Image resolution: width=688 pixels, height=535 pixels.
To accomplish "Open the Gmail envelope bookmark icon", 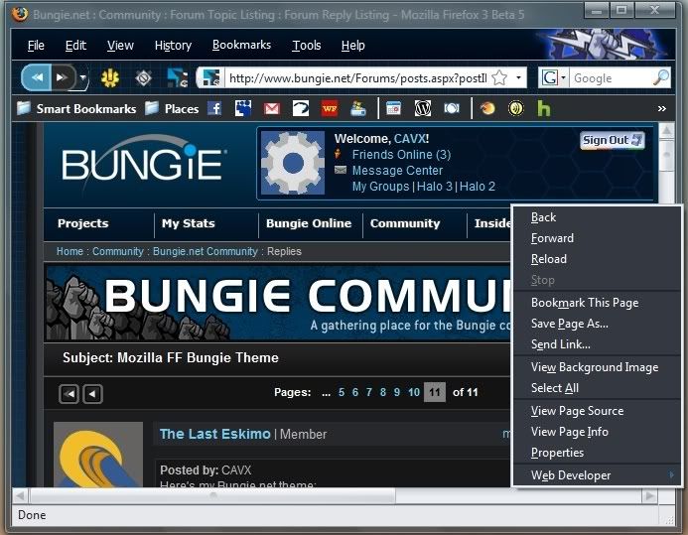I will tap(271, 108).
